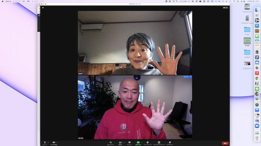The image size is (261, 146).
Task: Start recording with the Record icon
Action: [148, 143]
